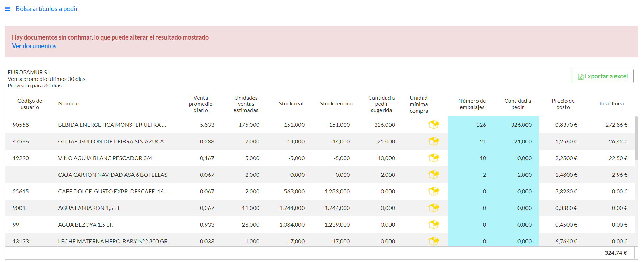
Task: Sort by Stock real column header
Action: 291,104
